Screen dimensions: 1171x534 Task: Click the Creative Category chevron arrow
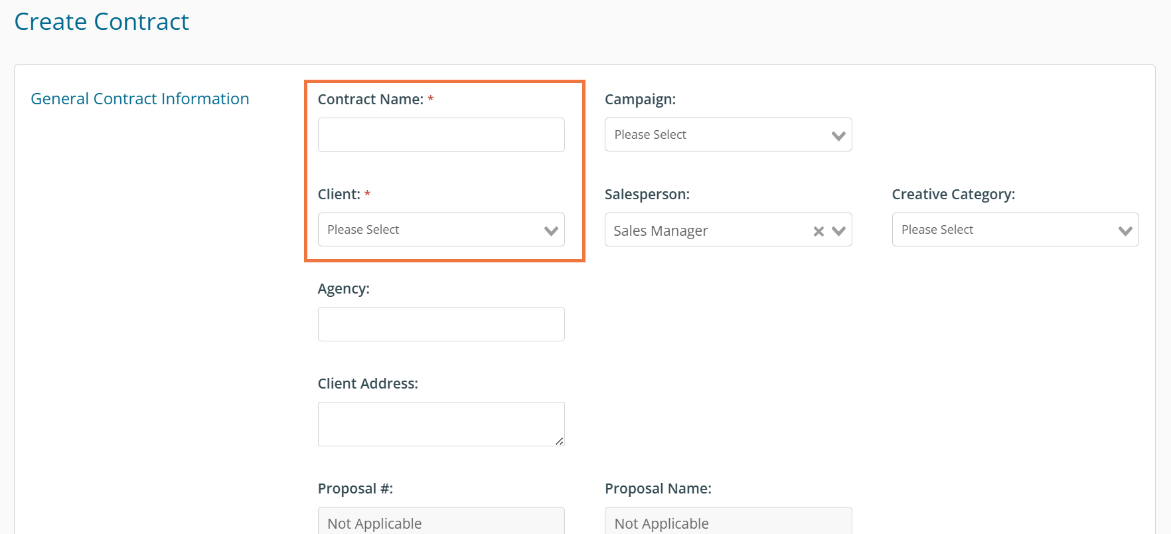tap(1125, 230)
